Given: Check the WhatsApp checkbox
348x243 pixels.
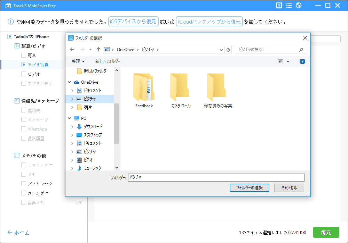Looking at the screenshot, I should coord(24,129).
